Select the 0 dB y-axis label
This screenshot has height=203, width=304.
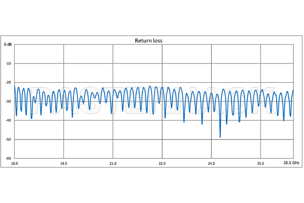[x=8, y=45]
